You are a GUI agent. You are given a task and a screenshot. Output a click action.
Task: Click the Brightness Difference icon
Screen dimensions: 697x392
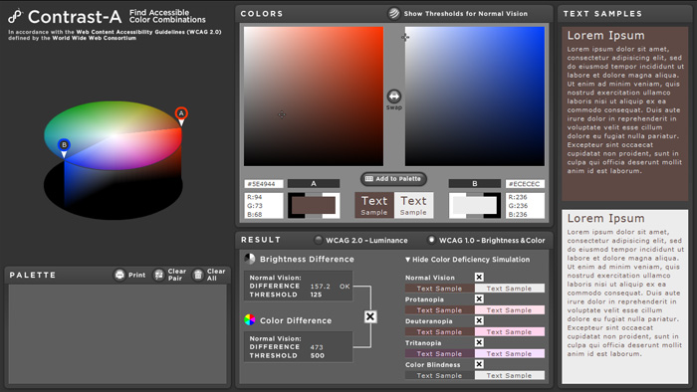pyautogui.click(x=250, y=259)
